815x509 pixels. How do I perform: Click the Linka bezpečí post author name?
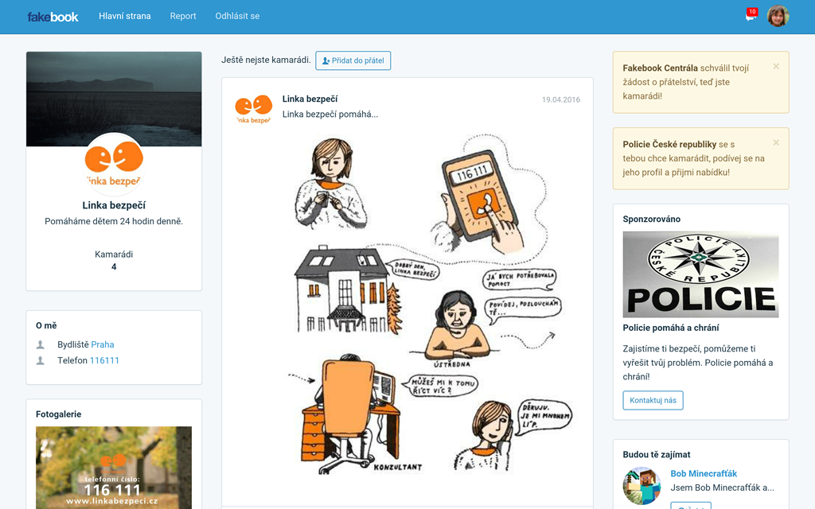click(310, 99)
